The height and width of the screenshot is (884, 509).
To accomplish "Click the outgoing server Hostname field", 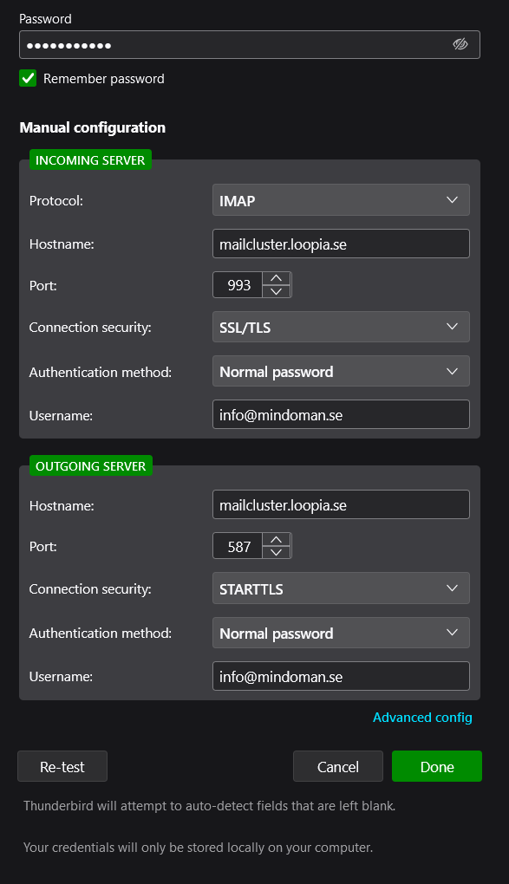I will coord(341,504).
